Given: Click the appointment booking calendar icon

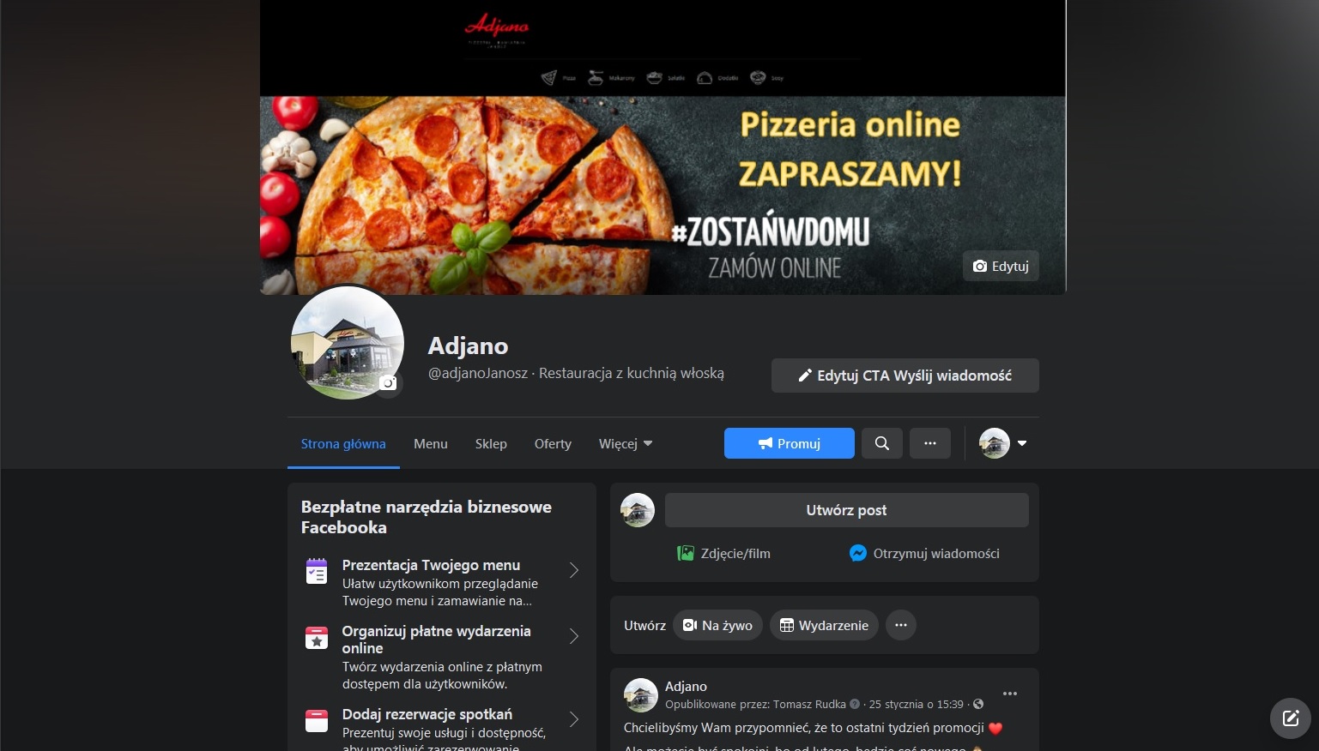Looking at the screenshot, I should (317, 721).
